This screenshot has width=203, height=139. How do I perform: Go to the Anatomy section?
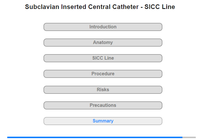coord(103,43)
